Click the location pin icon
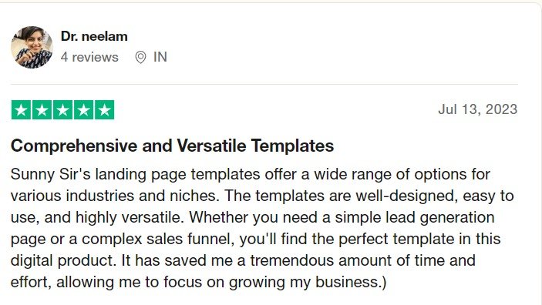This screenshot has height=305, width=542. 140,57
